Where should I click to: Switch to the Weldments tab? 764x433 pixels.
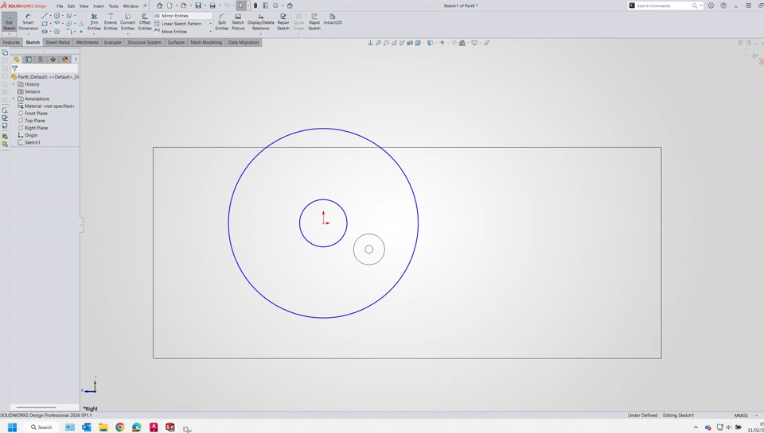tap(88, 42)
